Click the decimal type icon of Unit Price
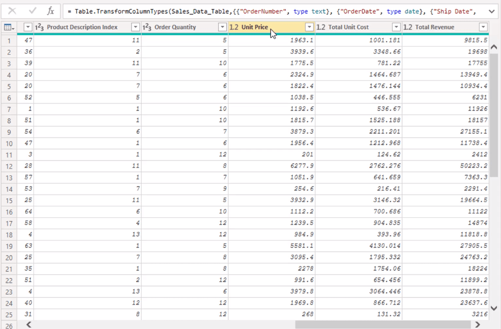Viewport: 501px width, 329px height. pos(234,27)
